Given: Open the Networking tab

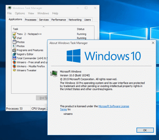Looking at the screenshot, I should pyautogui.click(x=75, y=20).
